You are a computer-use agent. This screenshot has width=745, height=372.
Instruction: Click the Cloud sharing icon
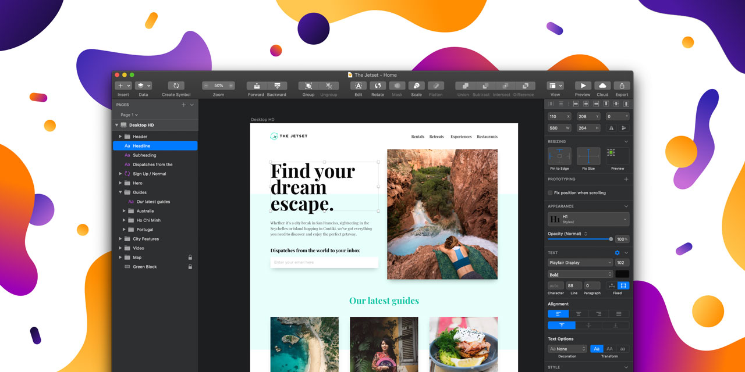click(x=602, y=86)
